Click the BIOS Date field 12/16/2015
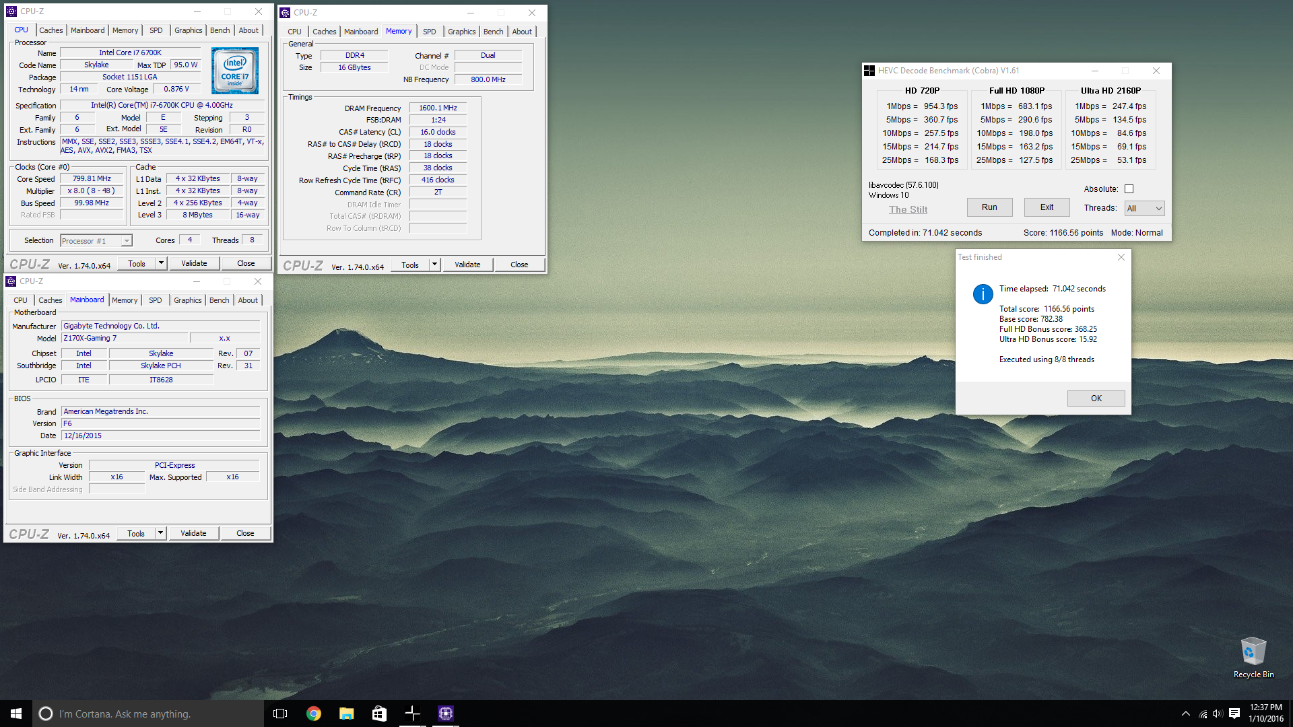This screenshot has height=727, width=1293. pyautogui.click(x=160, y=436)
